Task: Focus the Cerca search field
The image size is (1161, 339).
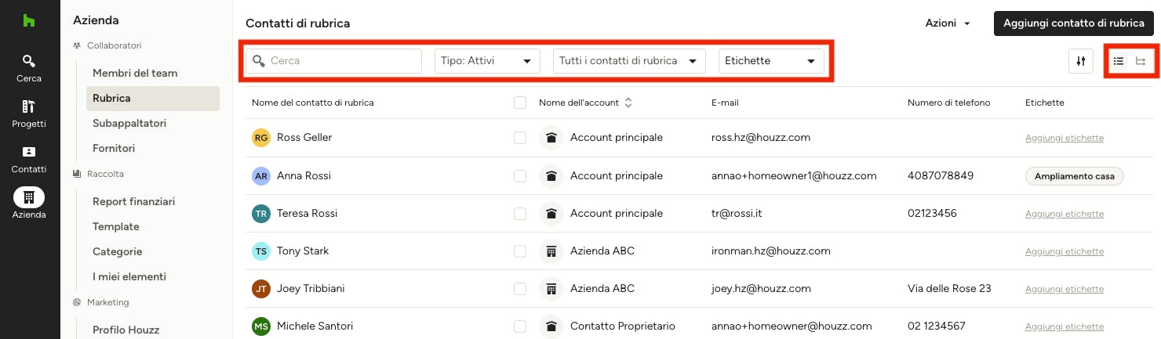Action: coord(333,61)
